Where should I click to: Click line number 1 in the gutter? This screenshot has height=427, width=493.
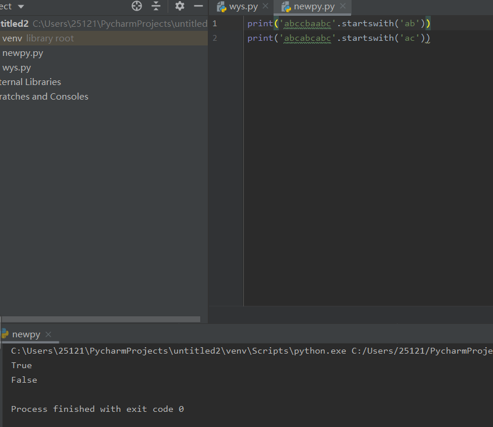point(215,24)
